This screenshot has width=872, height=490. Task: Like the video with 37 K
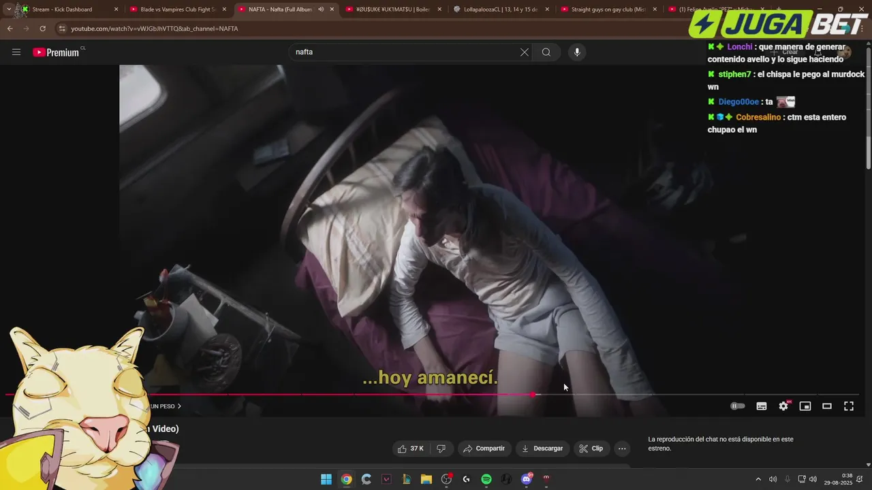(411, 448)
